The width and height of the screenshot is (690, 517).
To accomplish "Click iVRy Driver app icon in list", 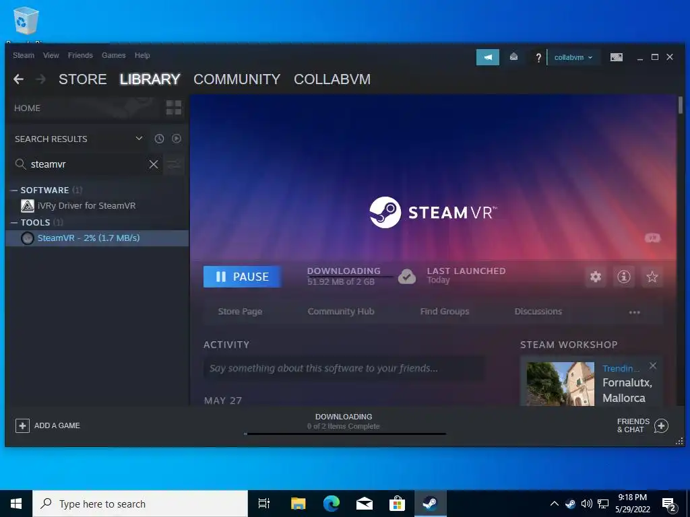I will [27, 206].
